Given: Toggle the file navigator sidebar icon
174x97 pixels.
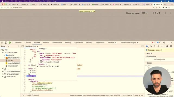Looking at the screenshot, I should coord(23,46).
